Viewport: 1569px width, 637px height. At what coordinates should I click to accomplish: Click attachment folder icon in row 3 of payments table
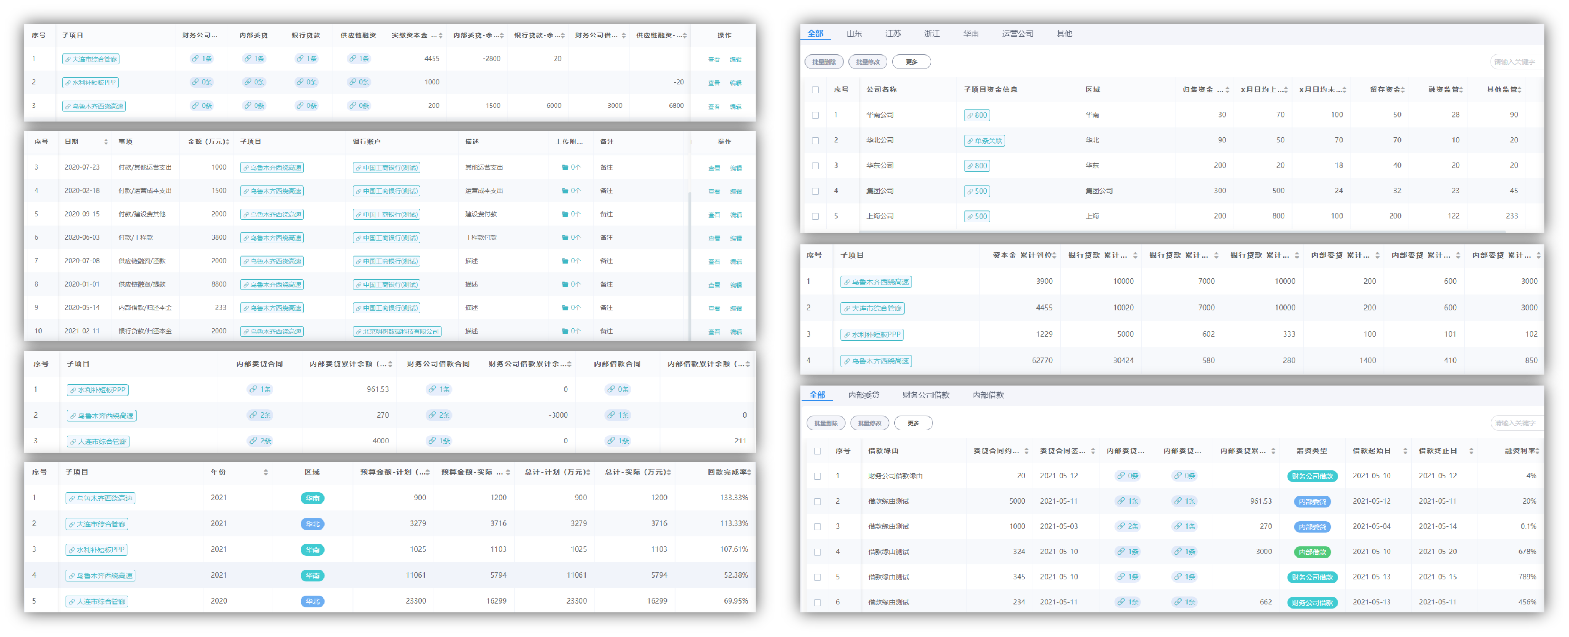click(x=565, y=167)
